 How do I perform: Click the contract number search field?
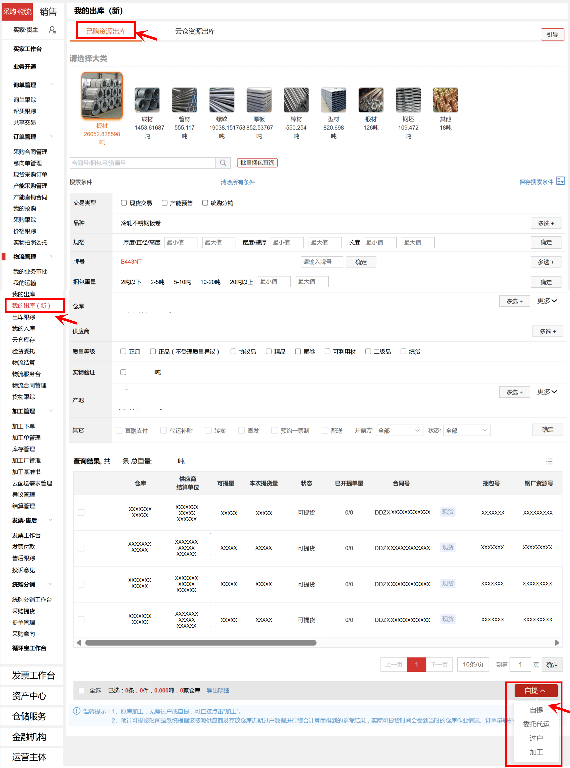click(x=143, y=163)
